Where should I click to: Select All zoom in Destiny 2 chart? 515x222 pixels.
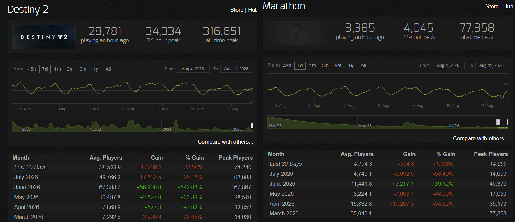108,69
